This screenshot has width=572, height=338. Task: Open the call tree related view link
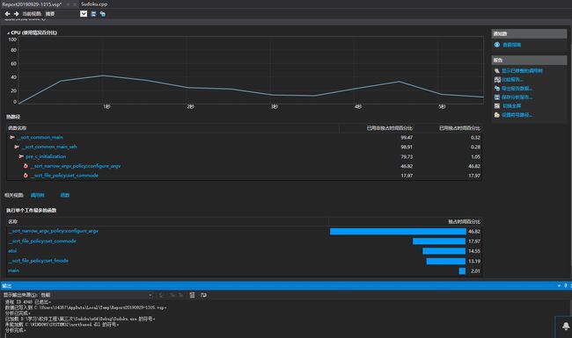click(x=38, y=196)
